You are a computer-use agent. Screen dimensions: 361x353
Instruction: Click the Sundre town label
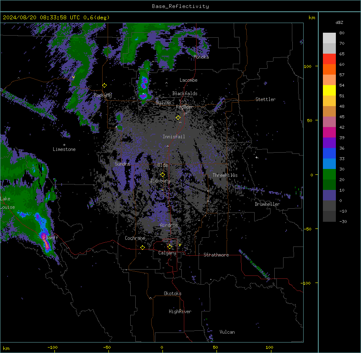(x=122, y=164)
